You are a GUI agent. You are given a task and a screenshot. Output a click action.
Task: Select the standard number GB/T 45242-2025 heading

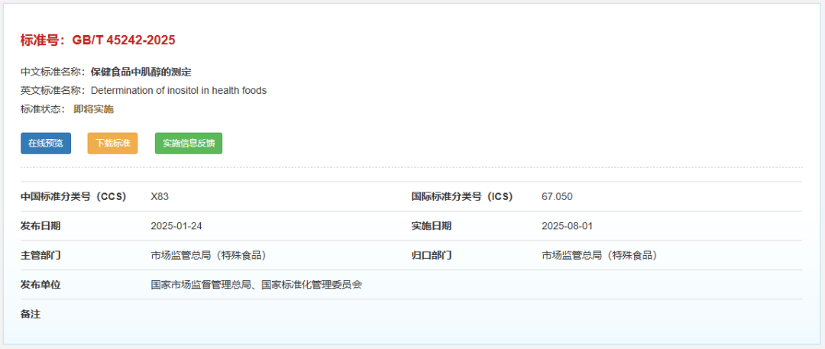(x=98, y=40)
